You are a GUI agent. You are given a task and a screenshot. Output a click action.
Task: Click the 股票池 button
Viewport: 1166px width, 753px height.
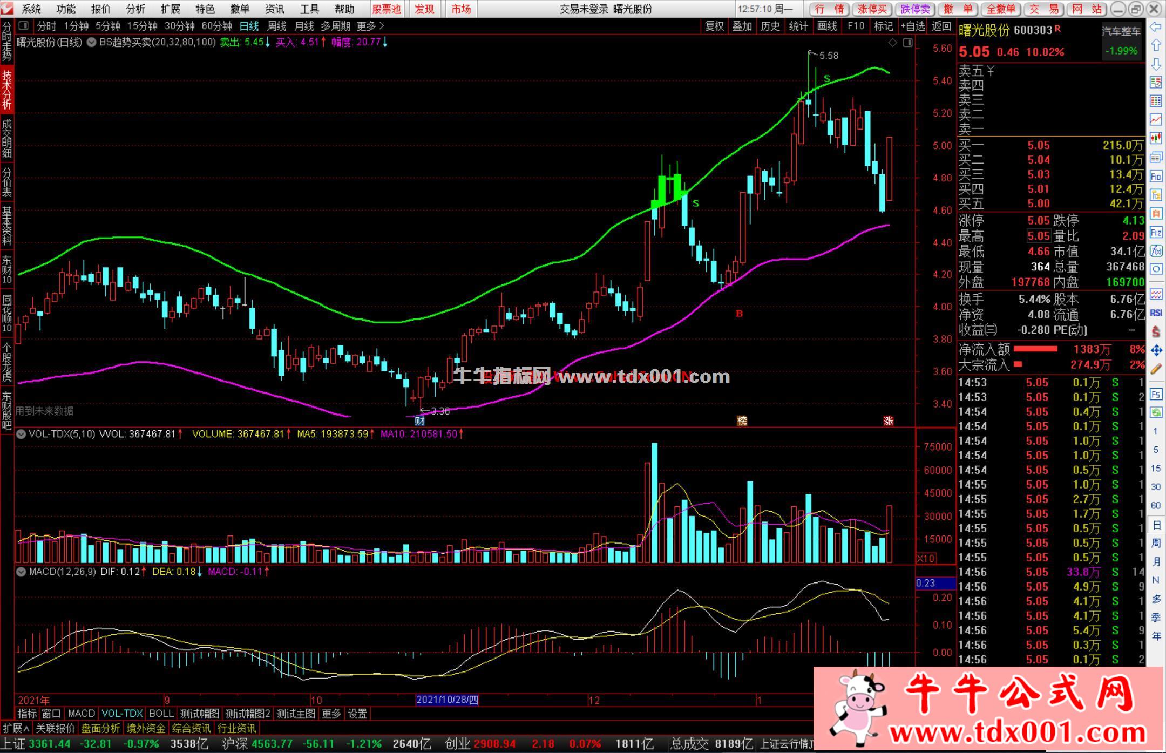coord(387,9)
